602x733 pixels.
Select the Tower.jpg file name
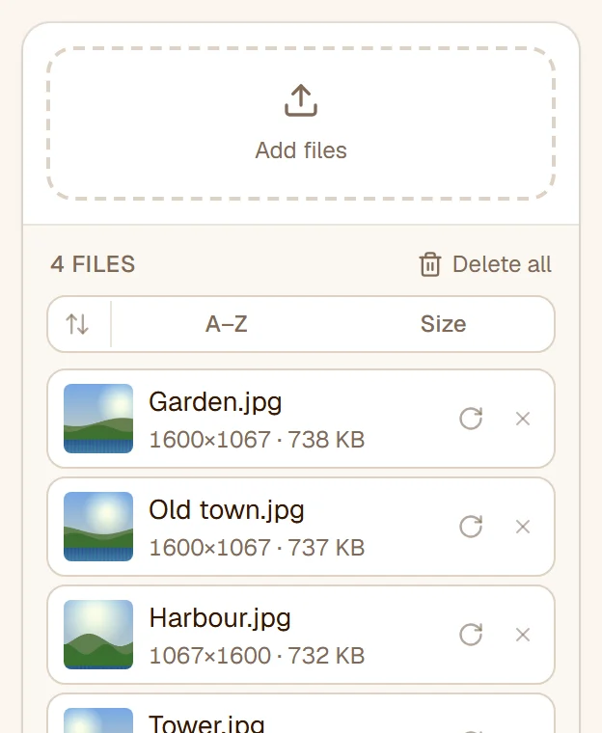tap(206, 723)
